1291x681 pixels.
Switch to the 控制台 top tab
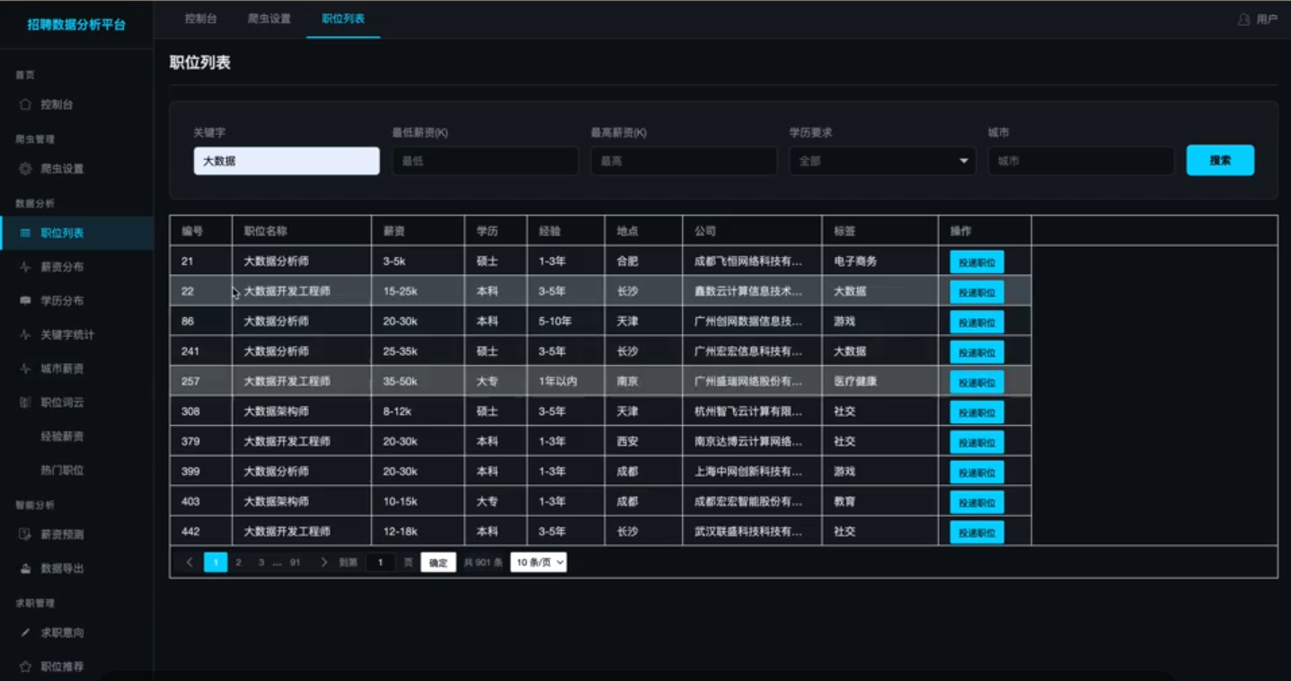tap(200, 19)
